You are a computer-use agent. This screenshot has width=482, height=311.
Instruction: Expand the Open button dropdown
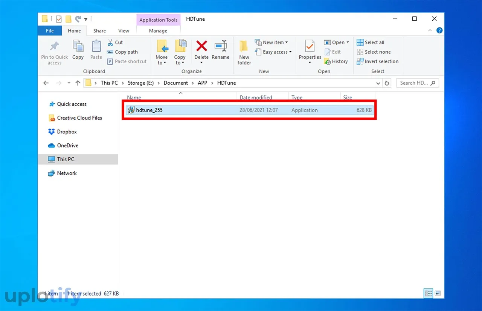pos(348,43)
